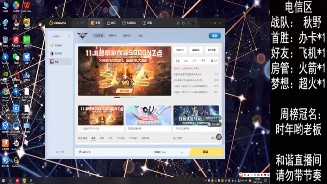Viewport: 327px width, 184px height.
Task: Select the 视频 filter below the cards
Action: (102, 138)
